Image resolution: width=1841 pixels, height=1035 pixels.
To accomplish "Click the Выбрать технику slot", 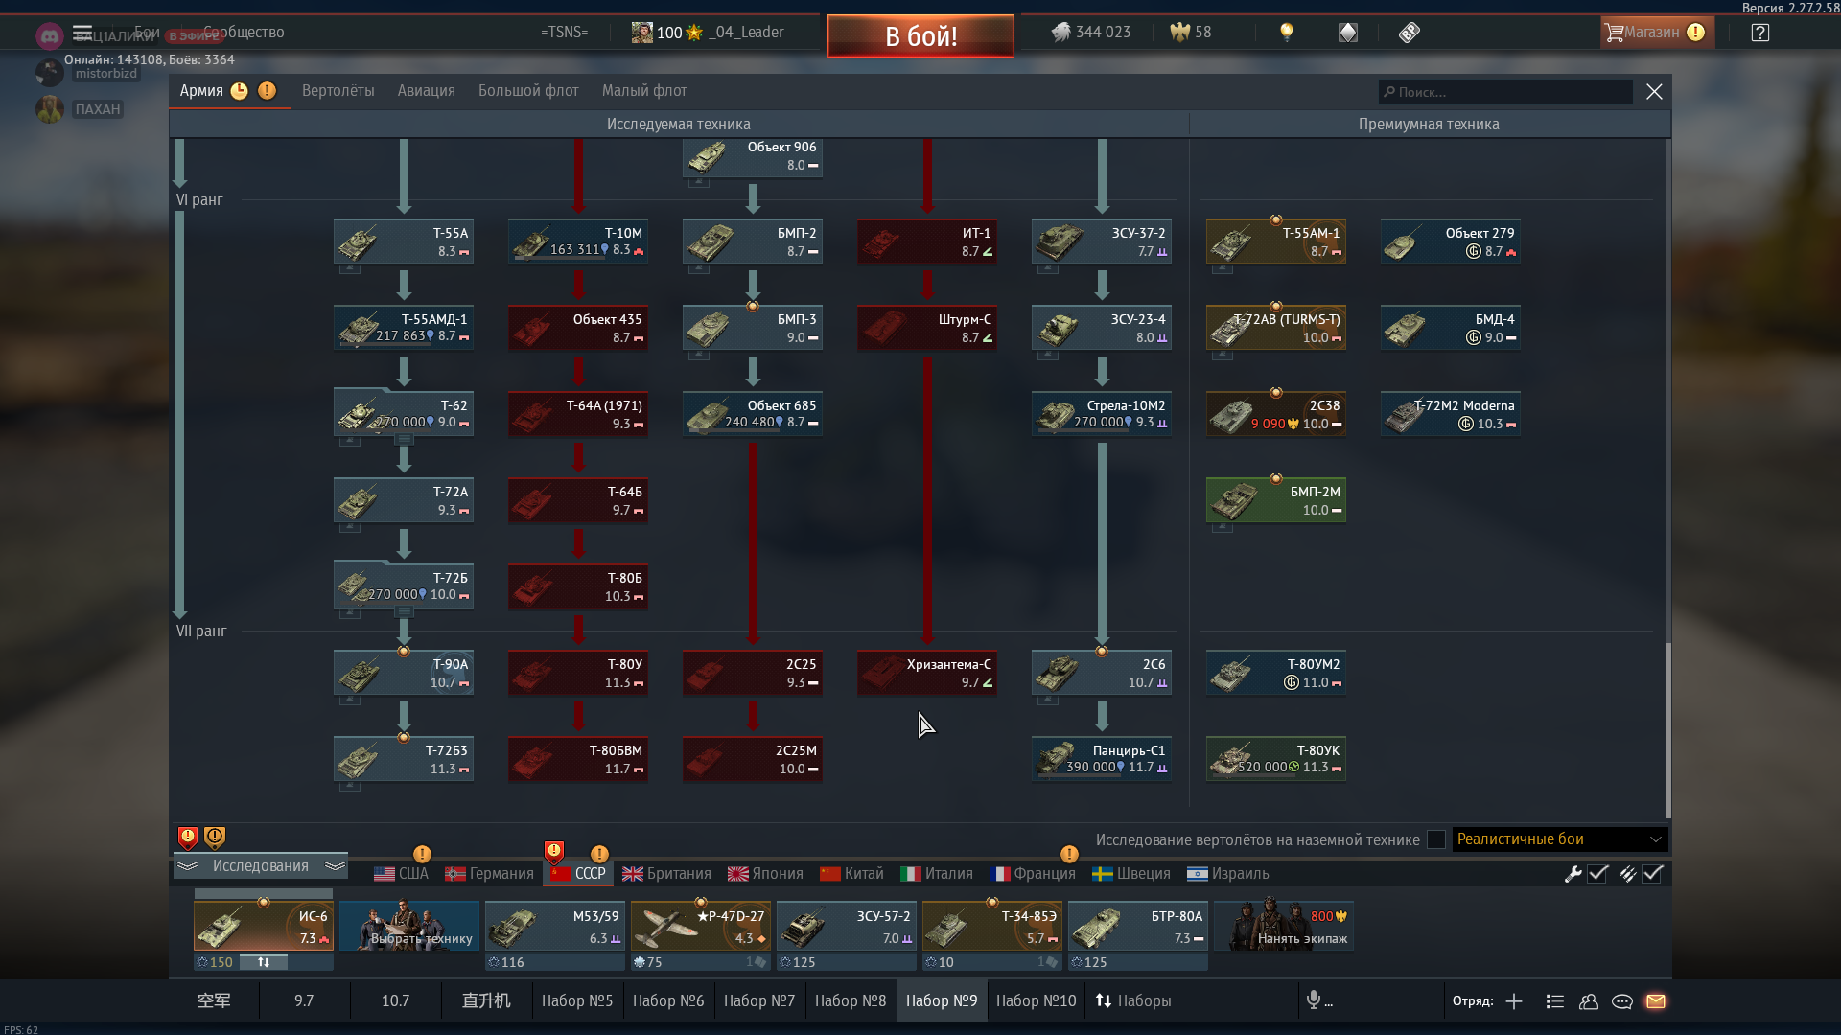I will click(x=409, y=927).
